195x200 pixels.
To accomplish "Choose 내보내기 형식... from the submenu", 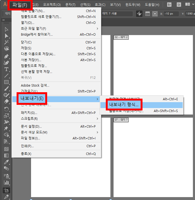I will [x=124, y=105].
